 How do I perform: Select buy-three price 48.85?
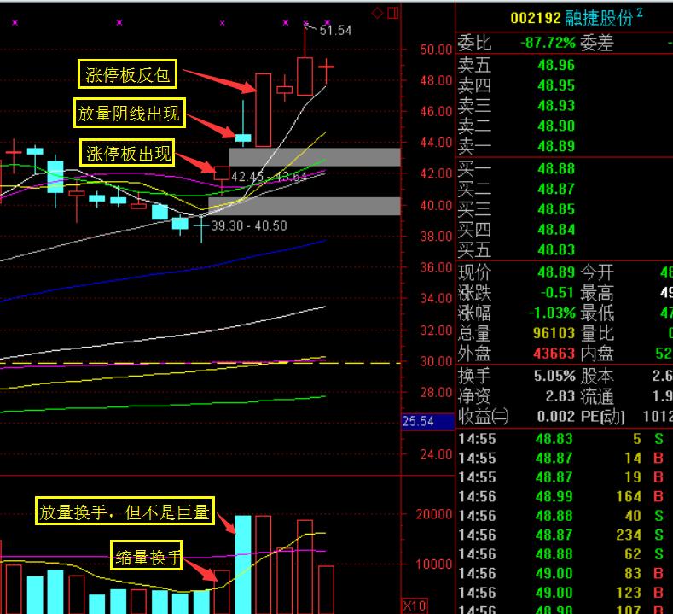(556, 209)
